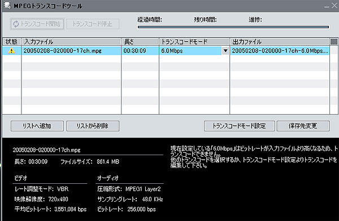This screenshot has height=221, width=339.
Task: Click the リストへ追加 button
Action: (x=37, y=126)
